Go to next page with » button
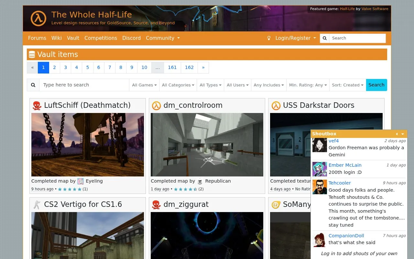This screenshot has height=259, width=414. [203, 68]
